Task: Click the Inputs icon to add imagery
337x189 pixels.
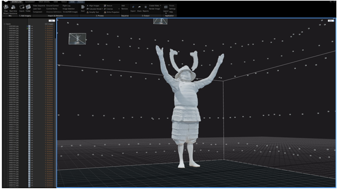Action: tap(22, 8)
